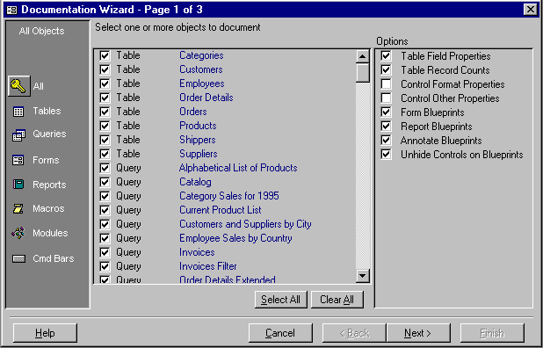The image size is (543, 348).
Task: Click the Categories object name
Action: (x=201, y=55)
